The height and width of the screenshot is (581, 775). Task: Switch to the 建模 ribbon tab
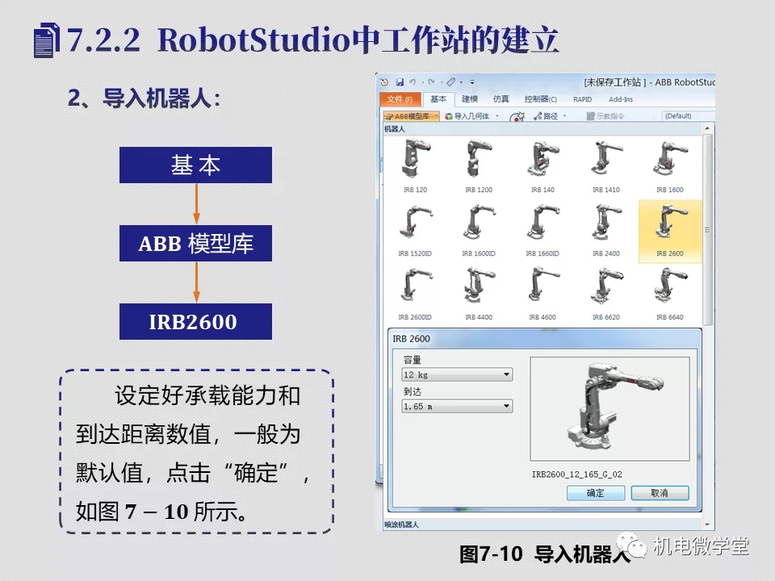click(x=470, y=99)
